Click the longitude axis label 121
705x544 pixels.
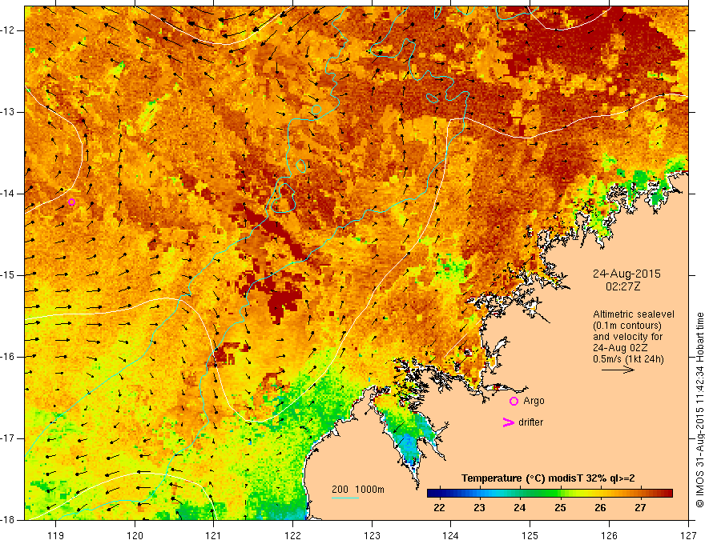pos(214,535)
